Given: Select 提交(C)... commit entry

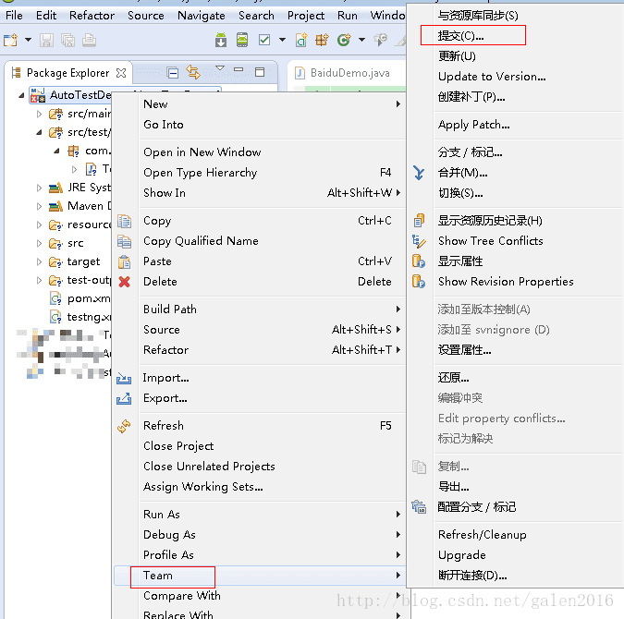Looking at the screenshot, I should click(x=461, y=36).
